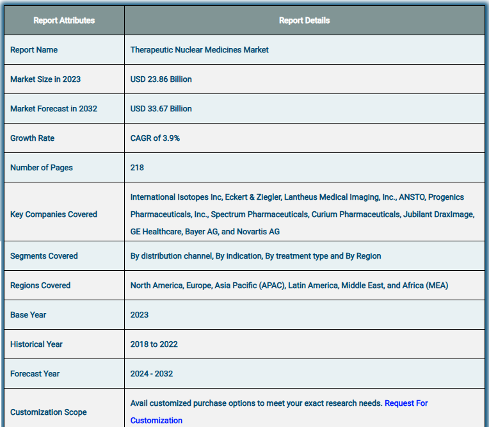Click the 'Market Forecast in 2032' label
The height and width of the screenshot is (427, 489).
click(x=54, y=109)
